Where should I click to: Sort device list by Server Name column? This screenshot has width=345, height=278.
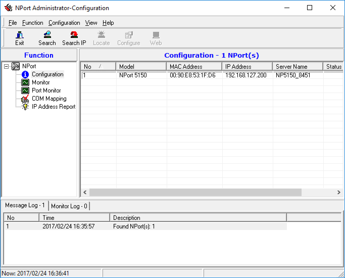(x=298, y=66)
